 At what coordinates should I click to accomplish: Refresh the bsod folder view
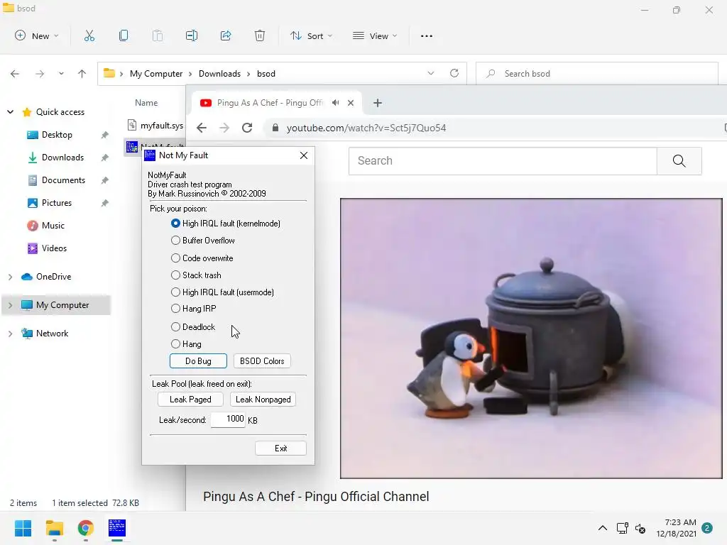(x=454, y=73)
